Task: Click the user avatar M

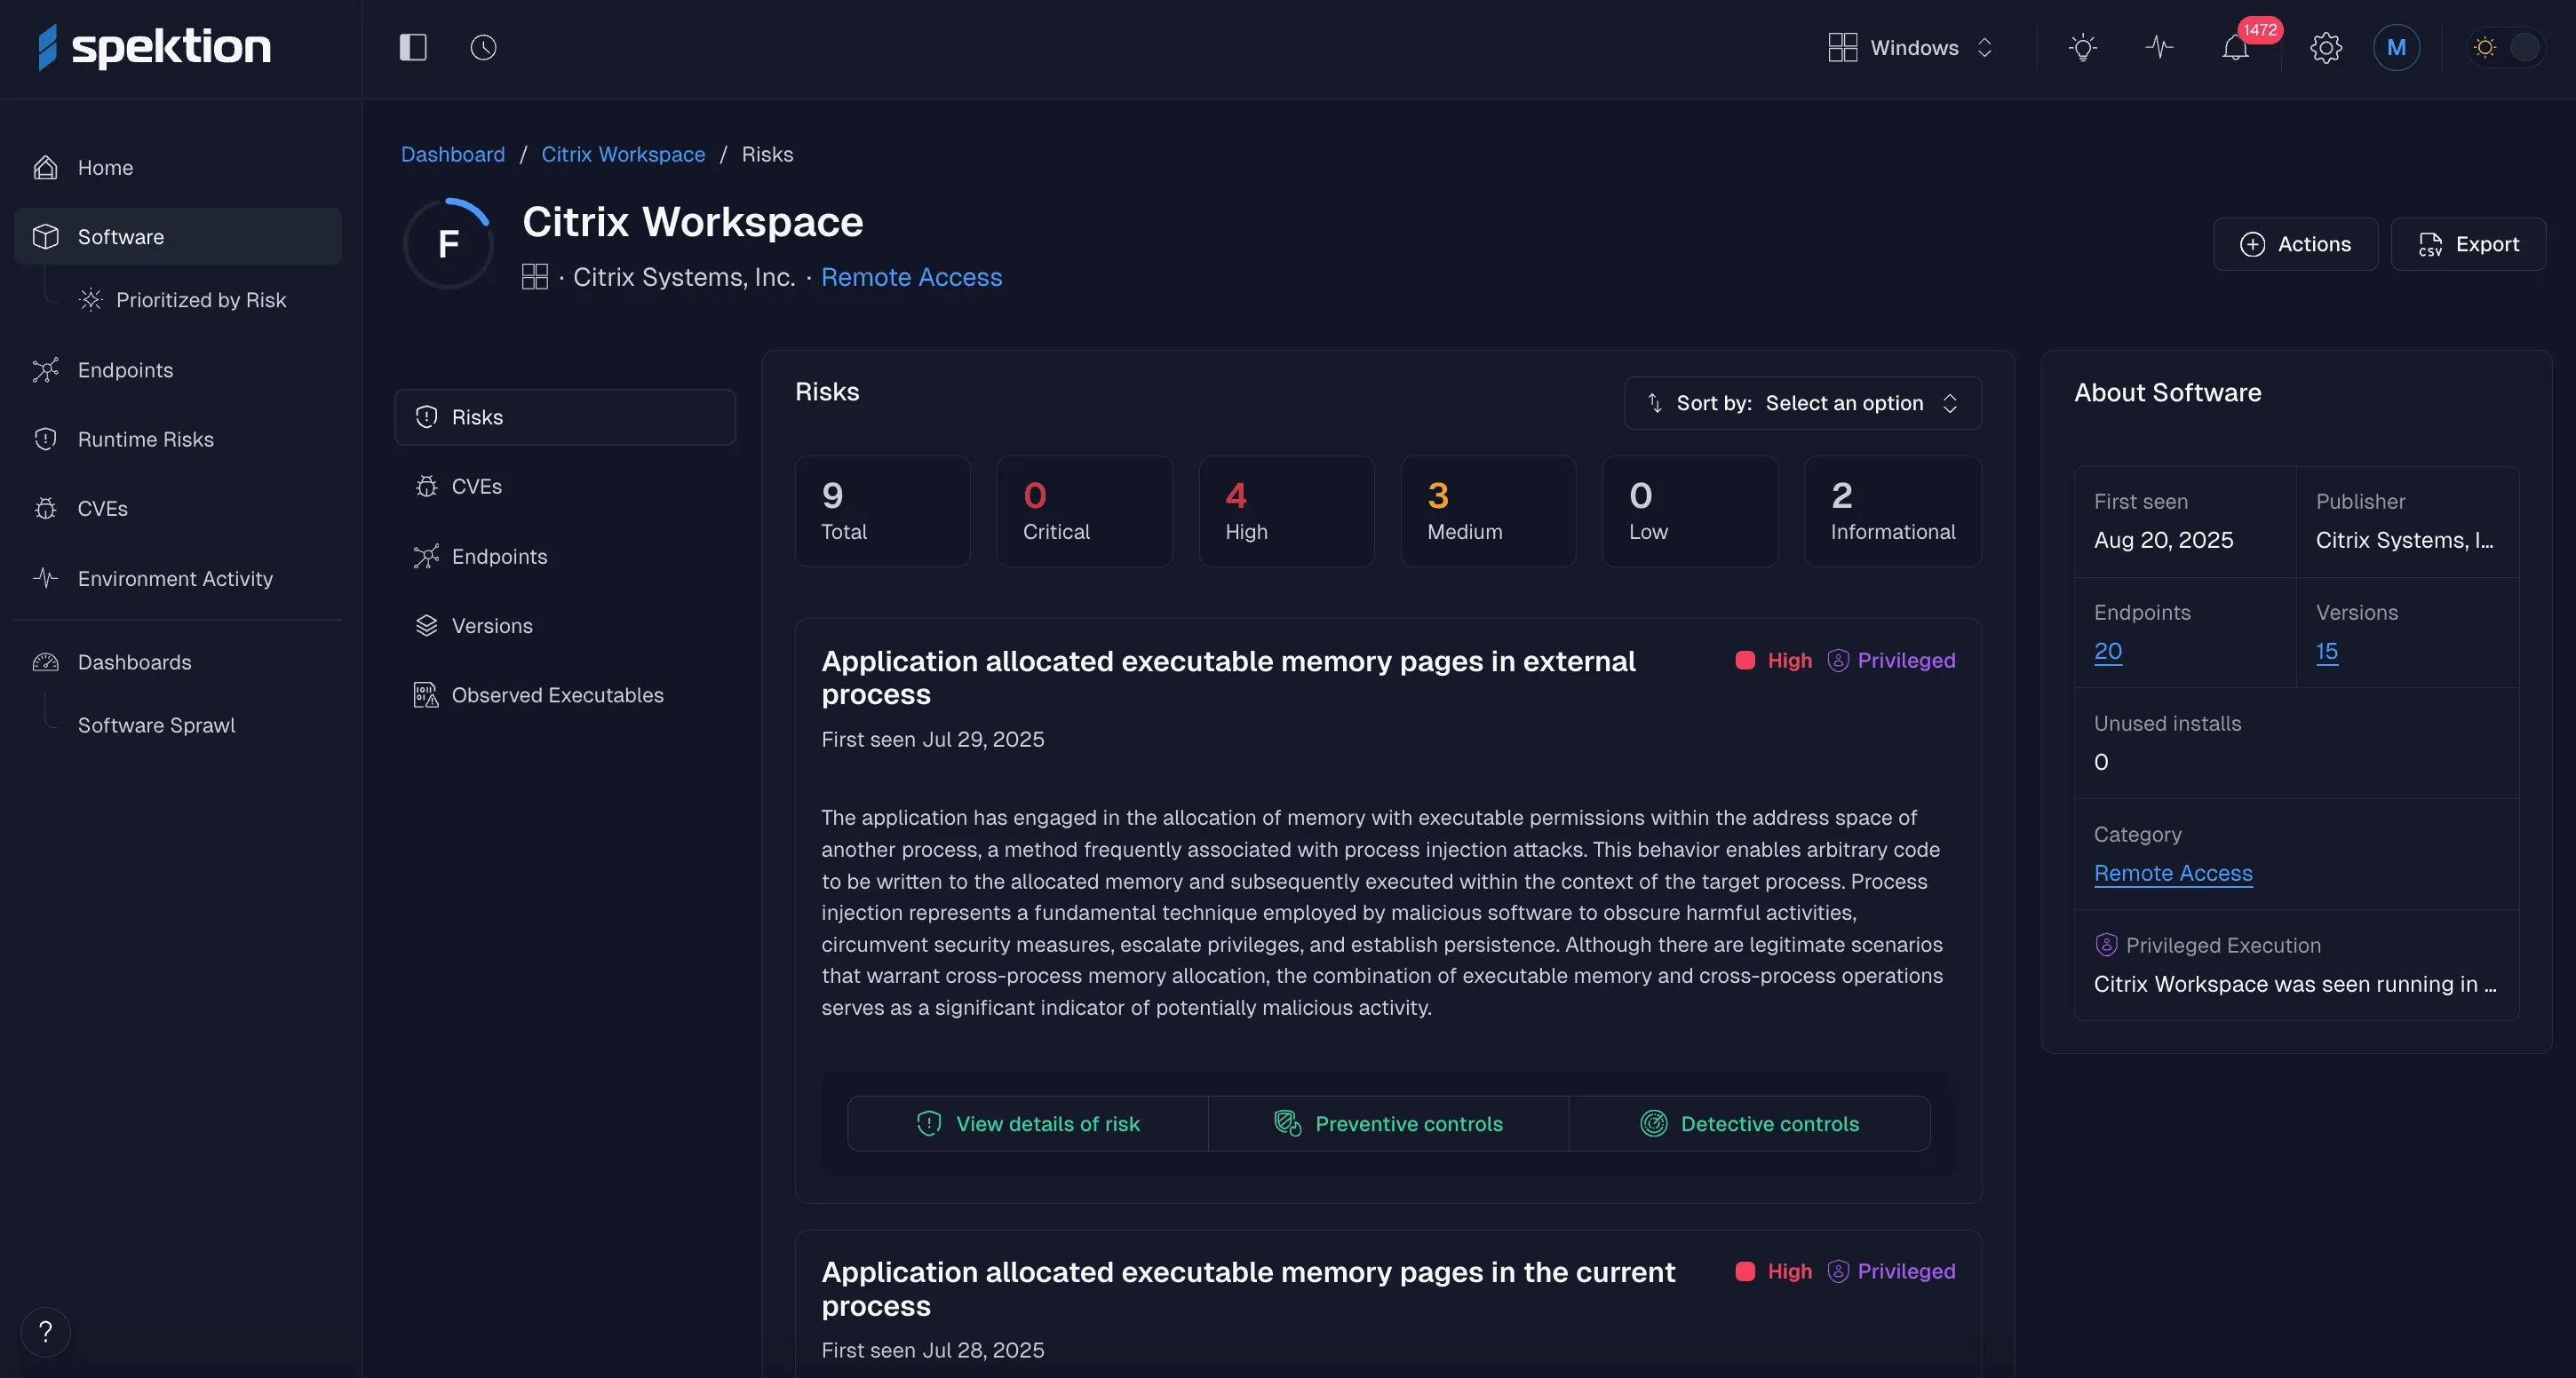Action: click(2396, 47)
